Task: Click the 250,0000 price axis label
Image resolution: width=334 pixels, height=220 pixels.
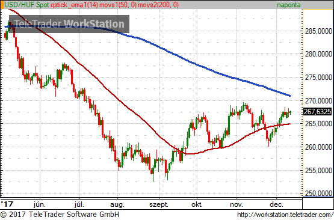Action: [319, 193]
